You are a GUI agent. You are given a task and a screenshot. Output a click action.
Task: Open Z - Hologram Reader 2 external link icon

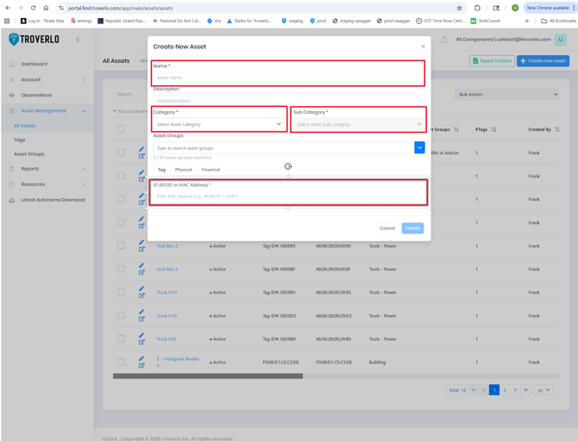[x=141, y=365]
